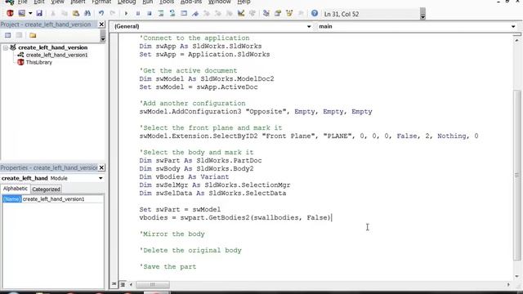Image resolution: width=523 pixels, height=294 pixels.
Task: Show the Project Explorer window icon
Action: pos(266,13)
